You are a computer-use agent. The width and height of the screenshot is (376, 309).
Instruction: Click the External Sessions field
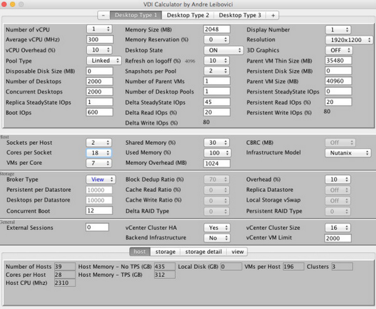click(x=97, y=227)
